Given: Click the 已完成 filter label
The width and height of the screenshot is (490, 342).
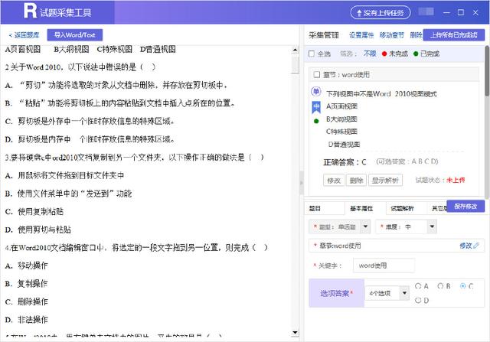Looking at the screenshot, I should [x=430, y=54].
